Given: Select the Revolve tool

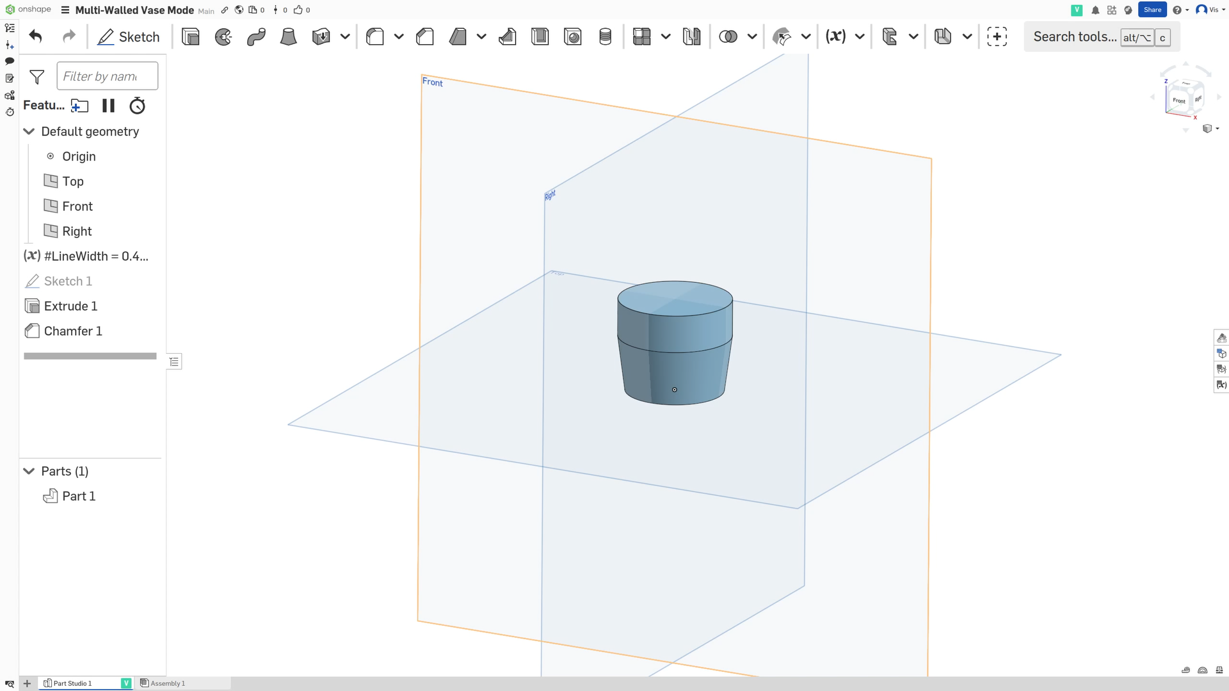Looking at the screenshot, I should [223, 36].
